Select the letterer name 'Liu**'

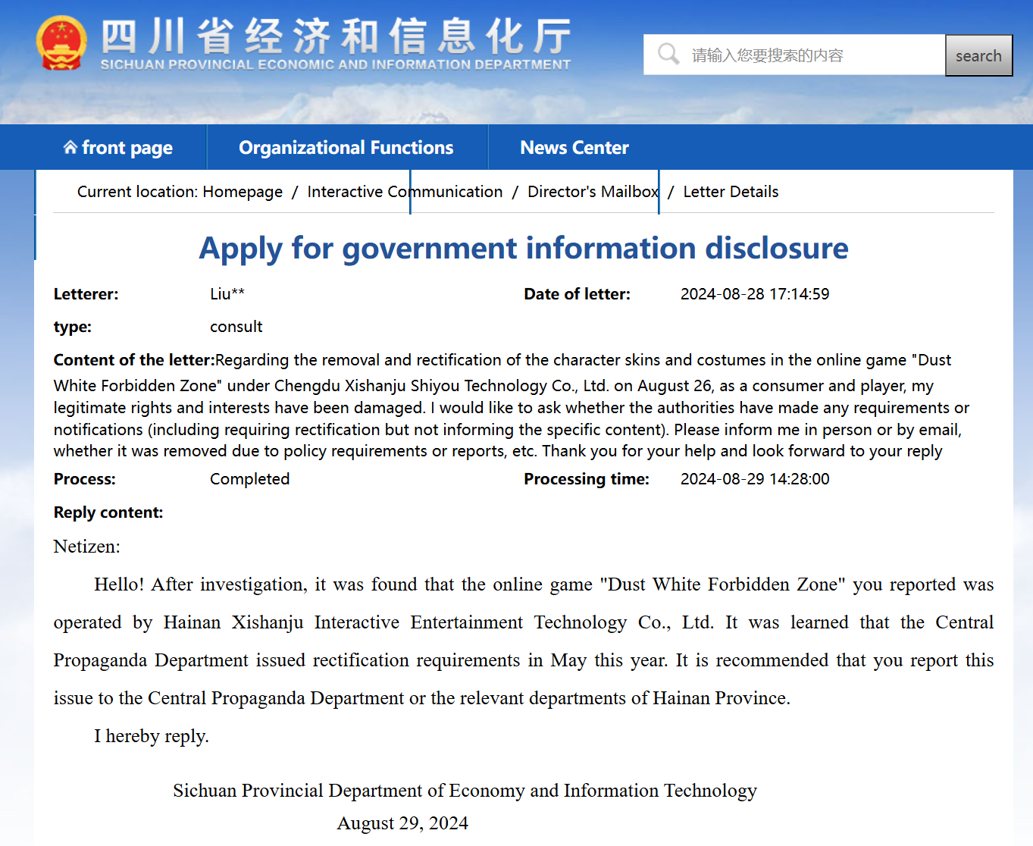click(x=227, y=294)
